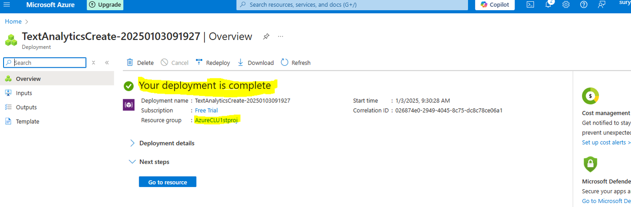This screenshot has height=207, width=631.
Task: Click the Microsoft Defender shield icon
Action: click(x=590, y=164)
